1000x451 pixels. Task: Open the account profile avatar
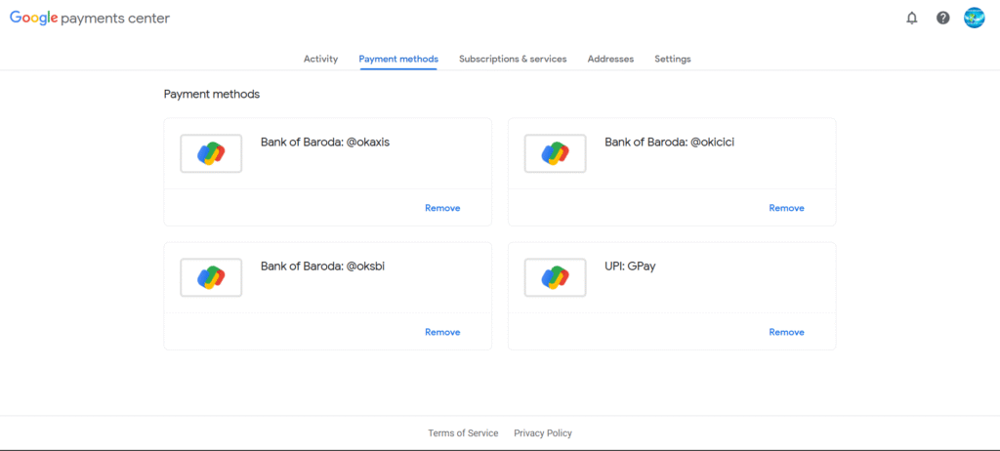click(974, 18)
